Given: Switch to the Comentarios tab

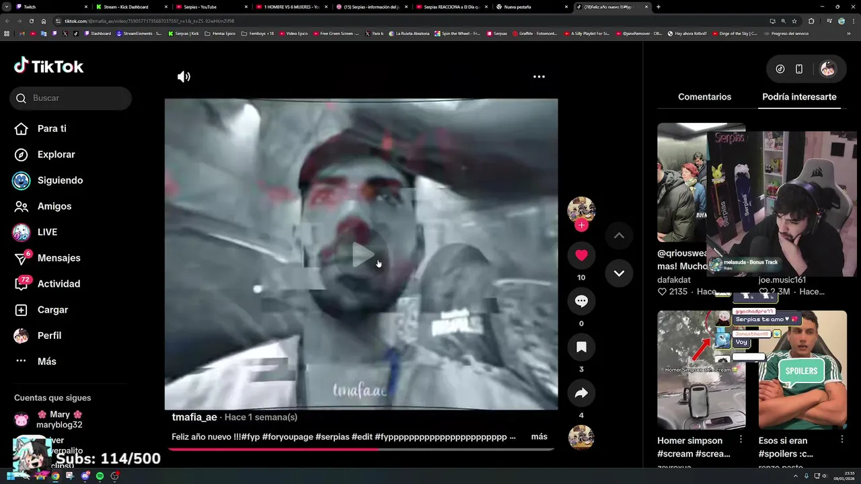Looking at the screenshot, I should pyautogui.click(x=704, y=97).
